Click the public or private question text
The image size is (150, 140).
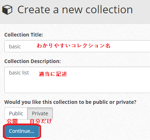click(x=70, y=102)
